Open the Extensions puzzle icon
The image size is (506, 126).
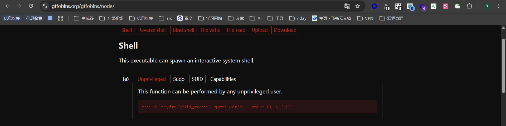tap(469, 6)
